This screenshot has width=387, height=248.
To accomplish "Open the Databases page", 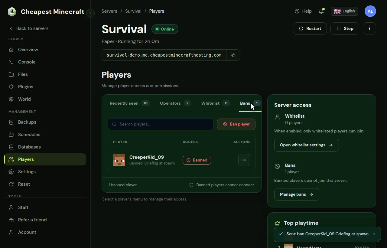I will coord(45,147).
